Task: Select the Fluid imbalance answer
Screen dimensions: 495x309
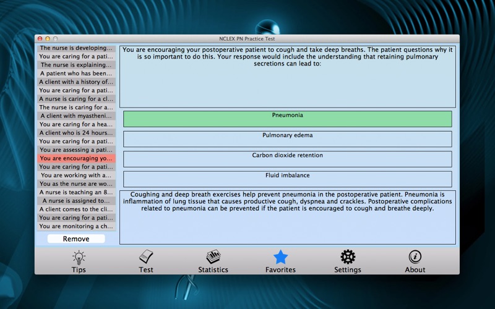Action: (x=287, y=179)
